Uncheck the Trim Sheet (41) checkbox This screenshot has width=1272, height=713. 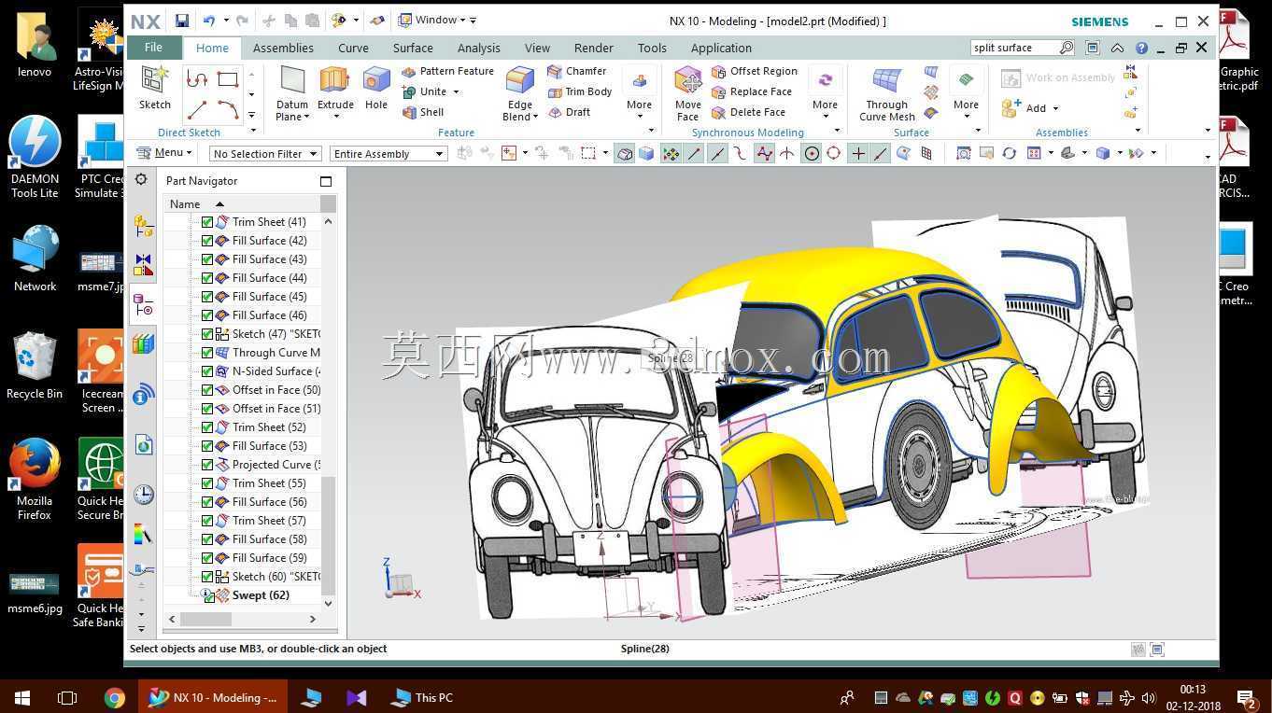207,222
